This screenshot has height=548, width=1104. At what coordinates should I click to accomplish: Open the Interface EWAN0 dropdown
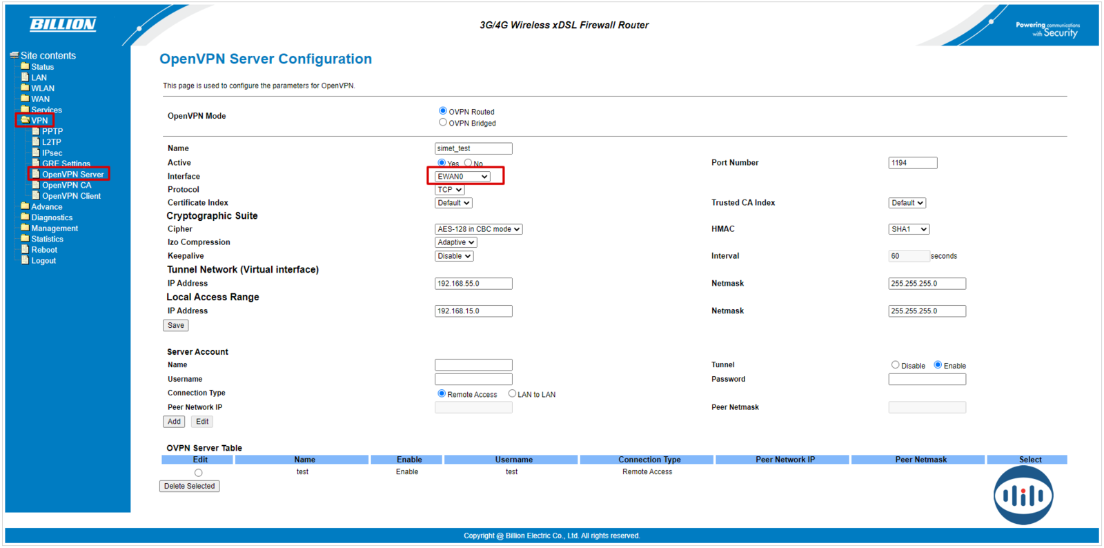(x=462, y=177)
